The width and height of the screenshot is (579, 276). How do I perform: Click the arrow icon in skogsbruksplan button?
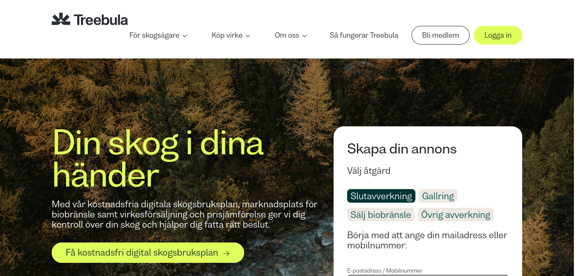pyautogui.click(x=226, y=253)
